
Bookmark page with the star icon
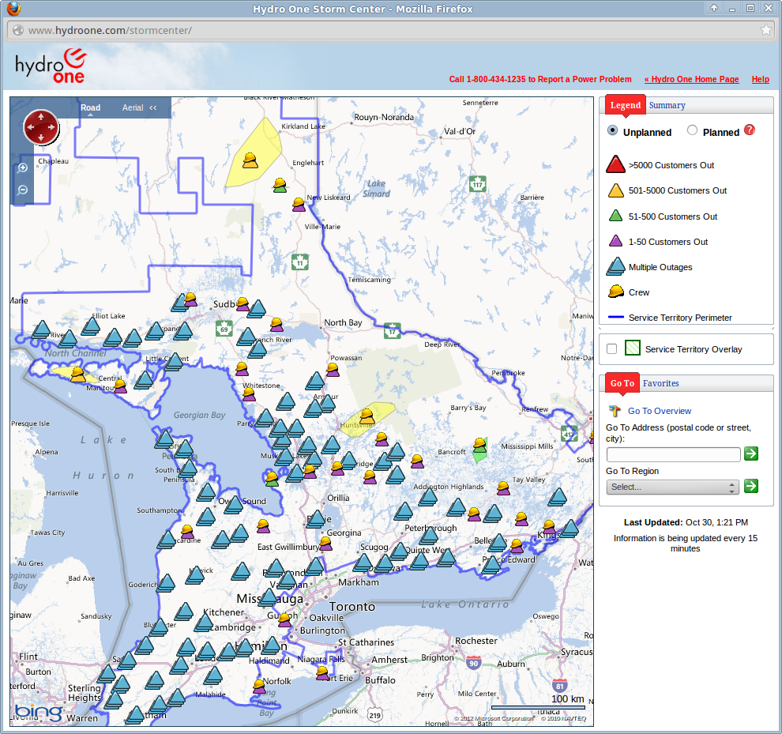click(765, 30)
